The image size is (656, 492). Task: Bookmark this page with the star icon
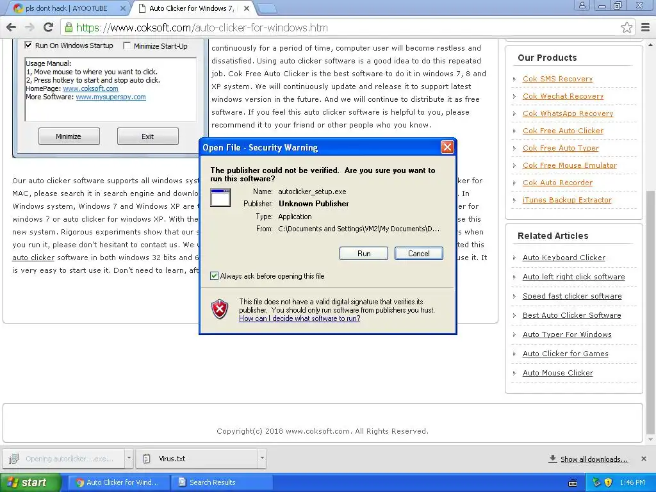pyautogui.click(x=627, y=28)
